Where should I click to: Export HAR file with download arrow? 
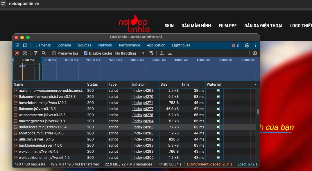170,53
